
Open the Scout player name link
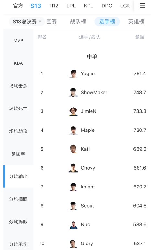click(87, 206)
